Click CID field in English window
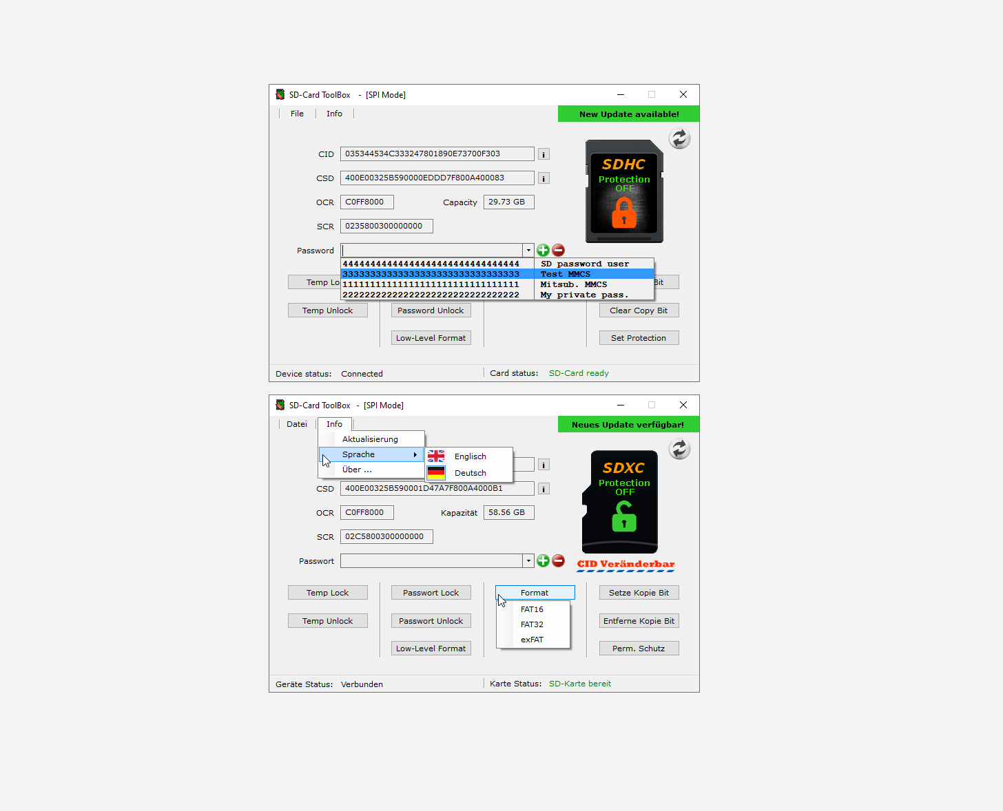The width and height of the screenshot is (1003, 811). [437, 154]
